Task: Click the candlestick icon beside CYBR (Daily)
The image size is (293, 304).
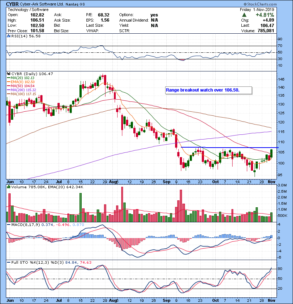Action: 8,74
